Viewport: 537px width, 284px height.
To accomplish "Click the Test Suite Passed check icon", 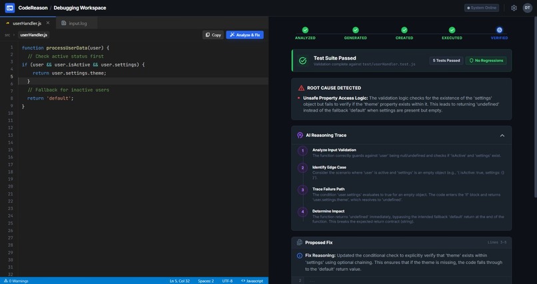I will 302,61.
